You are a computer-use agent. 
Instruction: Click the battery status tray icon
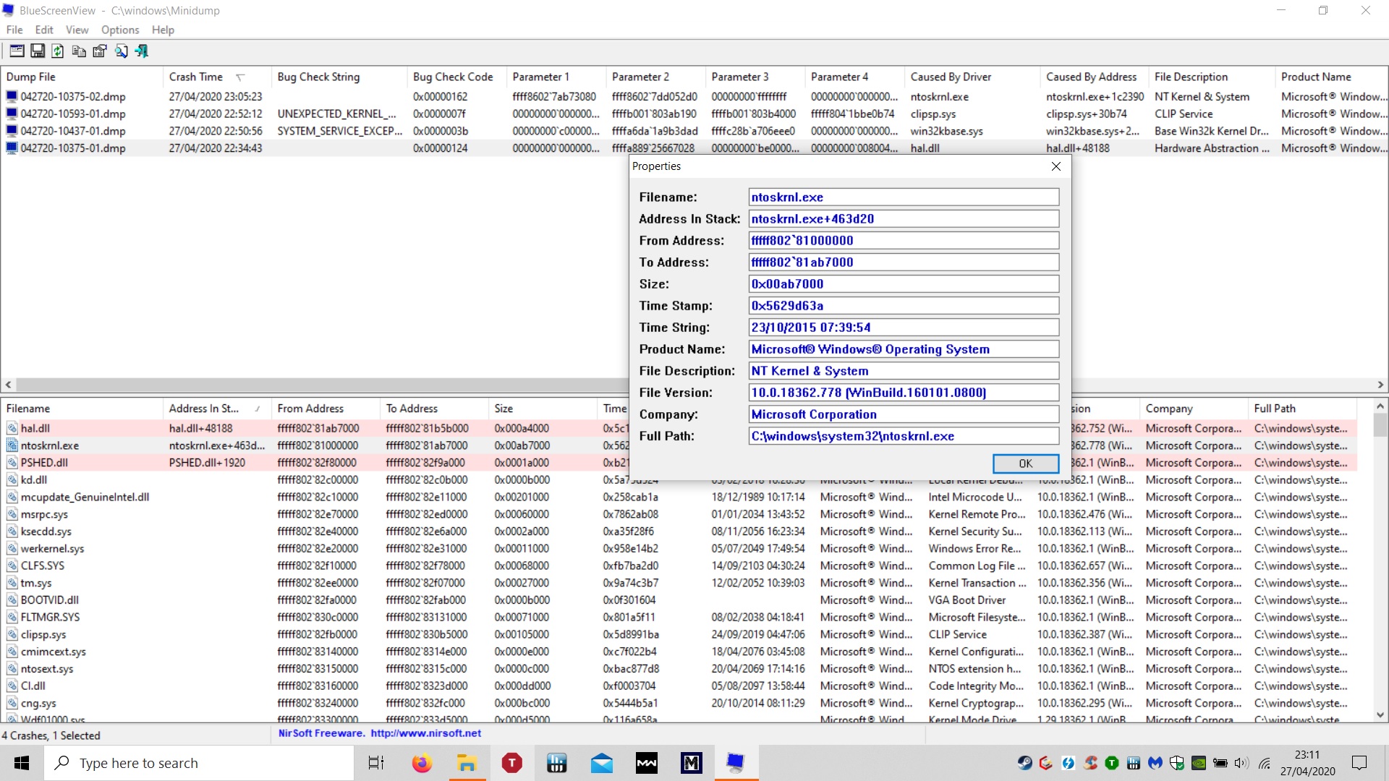1220,763
